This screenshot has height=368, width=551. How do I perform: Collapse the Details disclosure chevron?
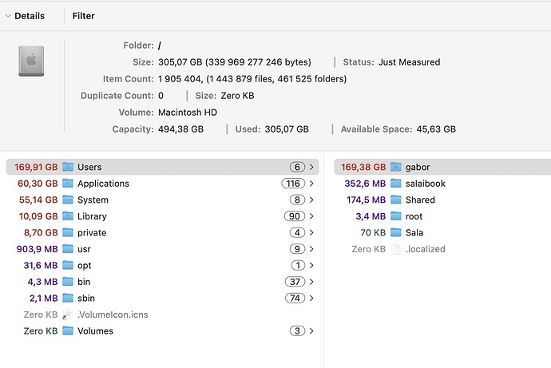coord(7,16)
